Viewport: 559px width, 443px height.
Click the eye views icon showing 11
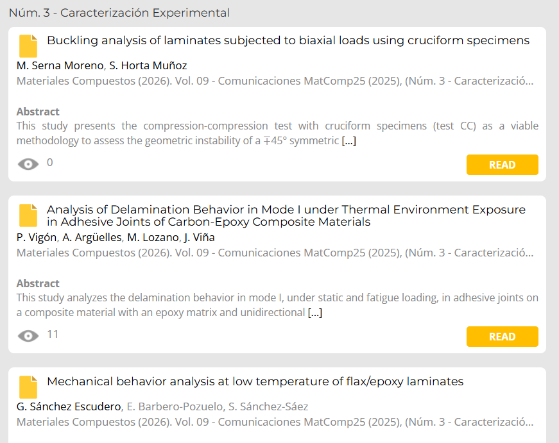pos(28,336)
